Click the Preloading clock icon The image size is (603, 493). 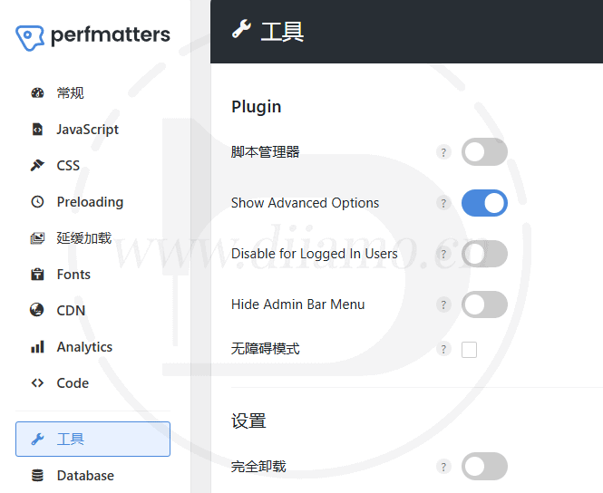point(37,202)
